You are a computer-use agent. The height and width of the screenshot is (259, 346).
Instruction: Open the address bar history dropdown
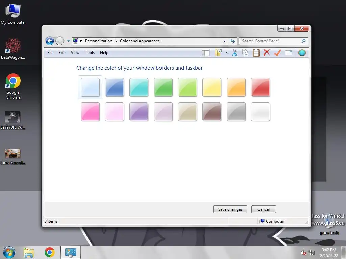click(x=225, y=41)
